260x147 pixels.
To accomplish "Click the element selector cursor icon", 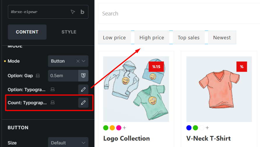I will pyautogui.click(x=73, y=12).
